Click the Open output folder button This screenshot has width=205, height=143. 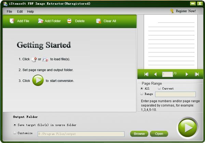(x=159, y=134)
